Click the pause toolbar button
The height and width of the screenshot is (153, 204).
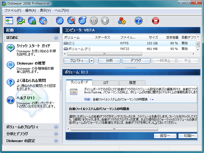94,21
